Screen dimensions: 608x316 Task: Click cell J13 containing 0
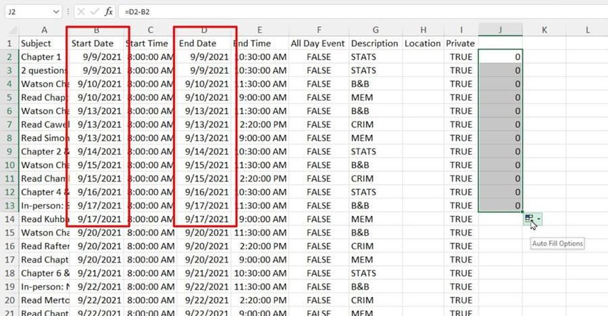(x=500, y=205)
